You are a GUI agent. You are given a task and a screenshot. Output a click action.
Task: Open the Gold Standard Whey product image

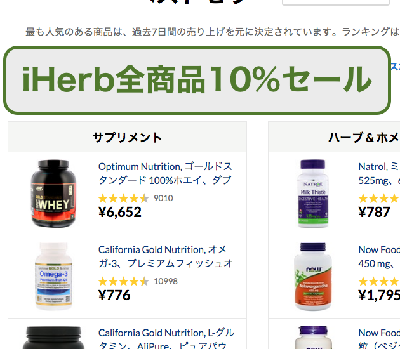coord(53,194)
